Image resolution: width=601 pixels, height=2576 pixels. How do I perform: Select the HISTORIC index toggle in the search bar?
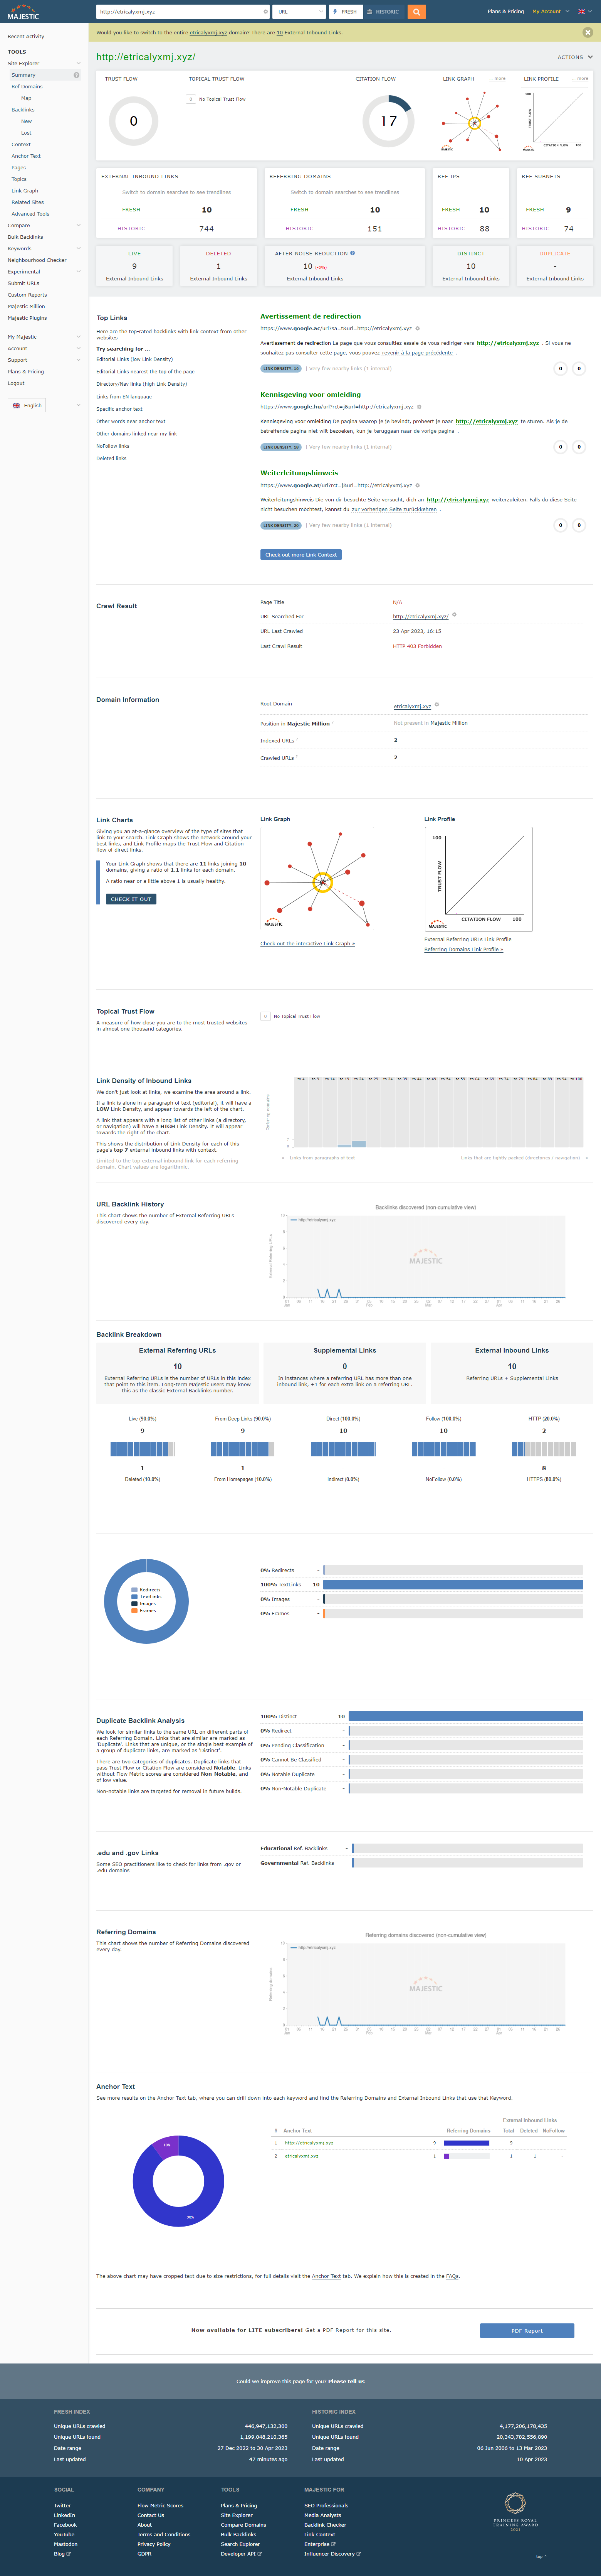coord(383,12)
